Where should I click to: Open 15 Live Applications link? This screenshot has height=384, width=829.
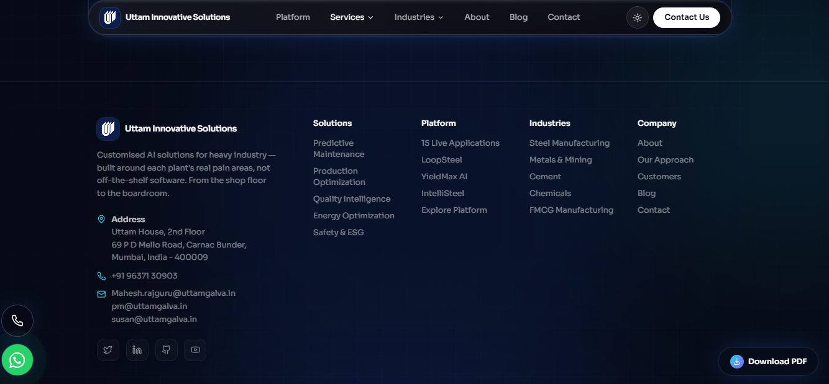coord(460,143)
